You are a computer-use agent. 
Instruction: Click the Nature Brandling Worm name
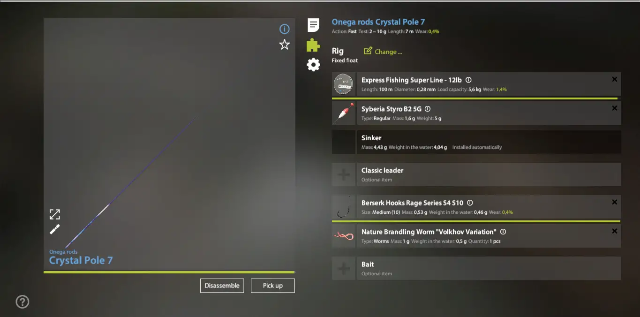(x=429, y=232)
